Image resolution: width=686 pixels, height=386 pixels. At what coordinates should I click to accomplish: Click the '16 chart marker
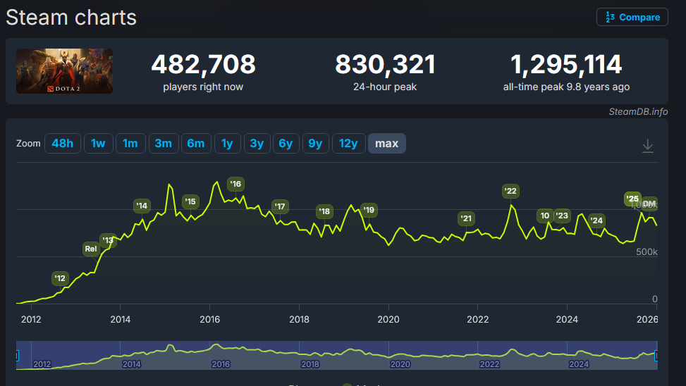point(235,184)
